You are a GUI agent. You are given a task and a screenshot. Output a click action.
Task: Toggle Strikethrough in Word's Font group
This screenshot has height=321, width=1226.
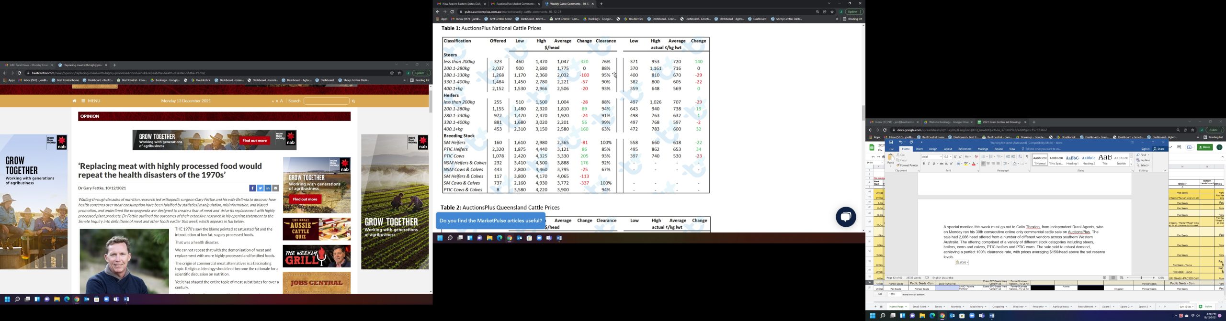(x=941, y=164)
